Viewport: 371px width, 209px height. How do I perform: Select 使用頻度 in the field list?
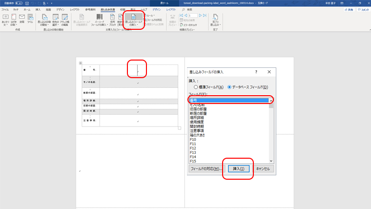pyautogui.click(x=198, y=122)
